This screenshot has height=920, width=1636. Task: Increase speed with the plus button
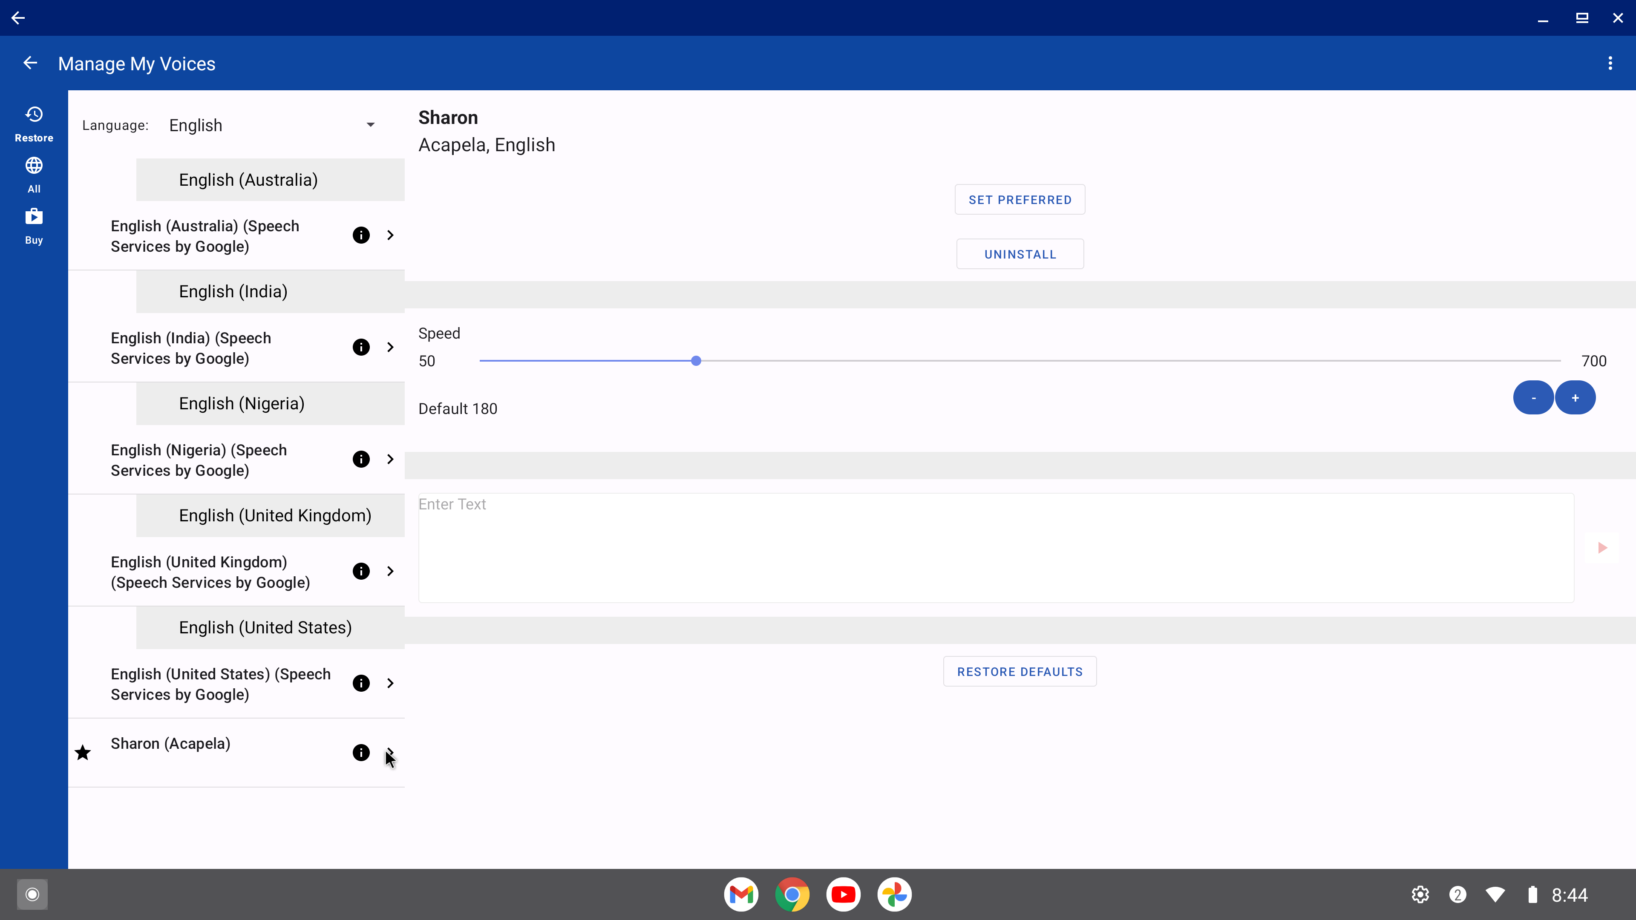point(1575,397)
